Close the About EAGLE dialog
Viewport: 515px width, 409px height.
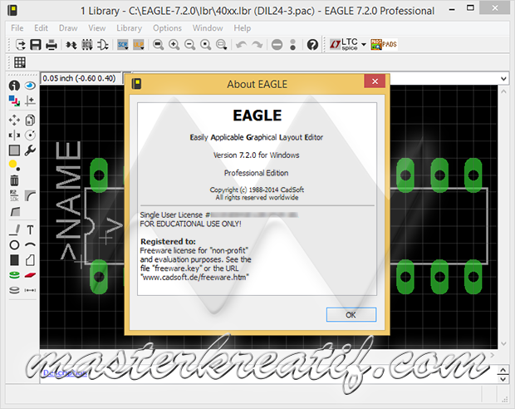tap(375, 81)
